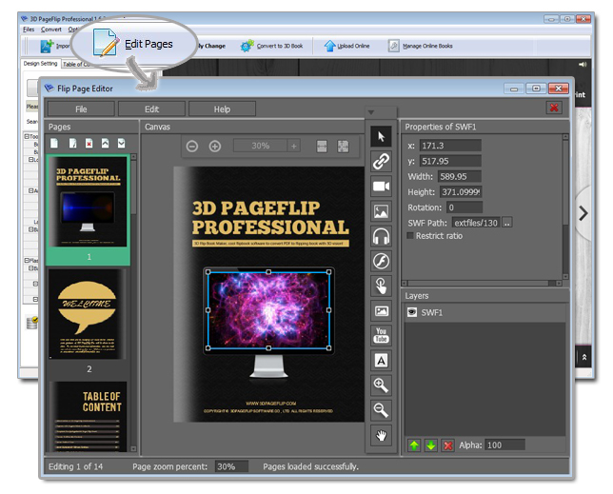Delete the selected page
This screenshot has height=494, width=613.
click(89, 144)
